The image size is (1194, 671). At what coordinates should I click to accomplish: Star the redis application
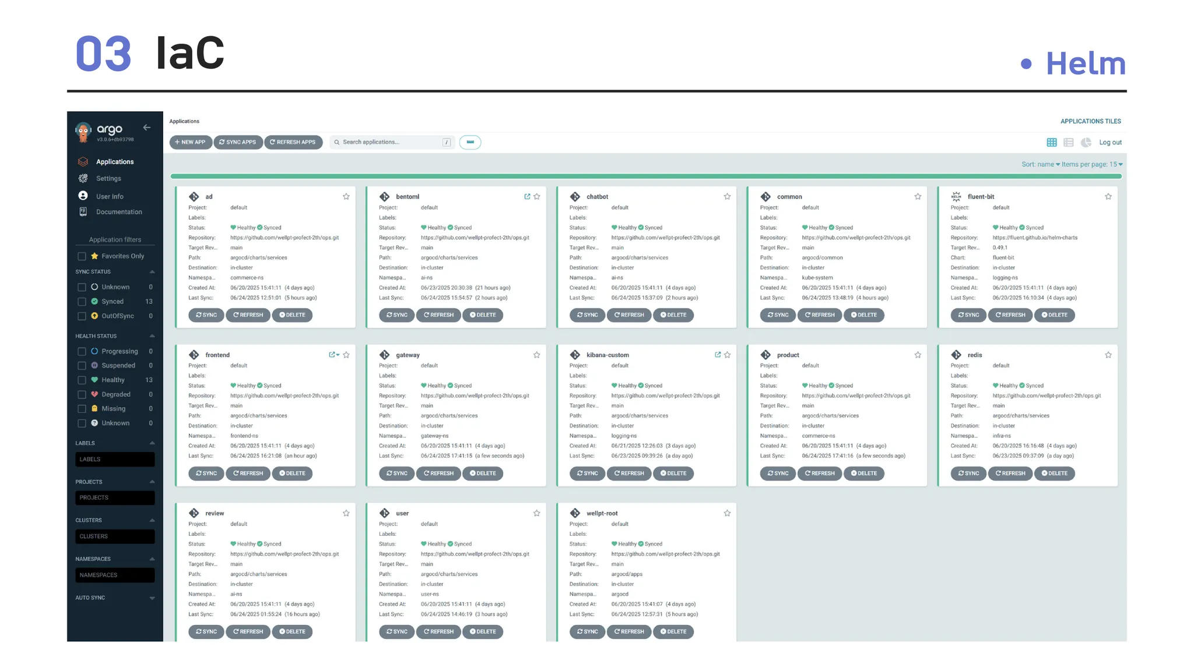(x=1108, y=355)
